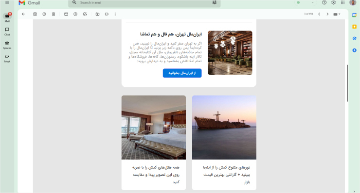Open Settings gear icon
The image size is (360, 193).
333,2
